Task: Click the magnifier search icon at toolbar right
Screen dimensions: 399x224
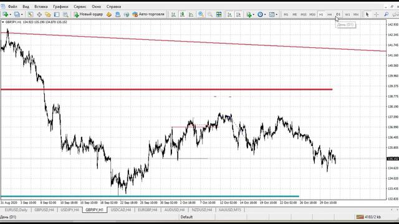Action: click(386, 14)
